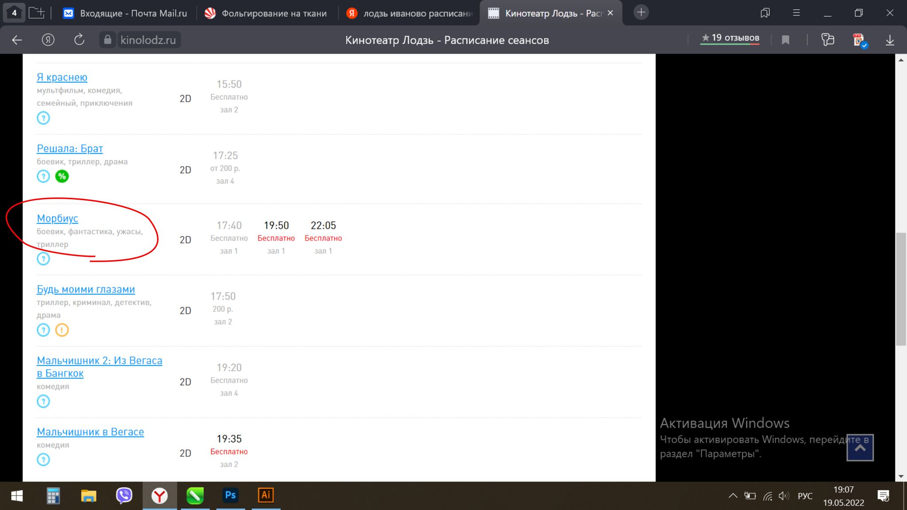Image resolution: width=907 pixels, height=510 pixels.
Task: Open the Мальчишник в Вегасе movie link
Action: coord(90,432)
